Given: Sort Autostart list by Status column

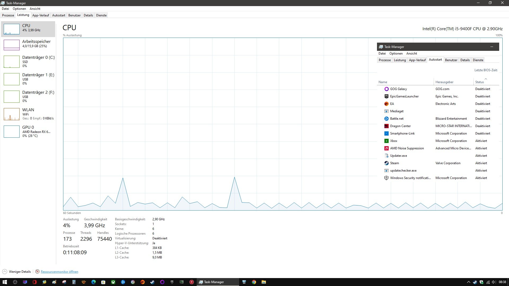Looking at the screenshot, I should (486, 82).
